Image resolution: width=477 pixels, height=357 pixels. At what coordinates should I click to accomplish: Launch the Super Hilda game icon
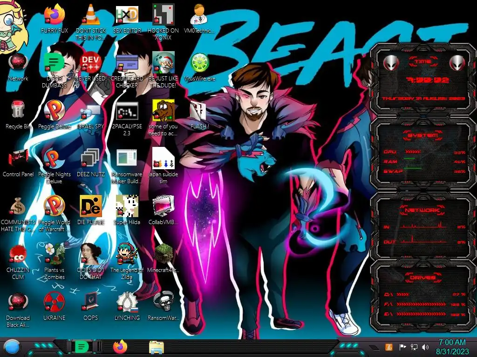(127, 206)
